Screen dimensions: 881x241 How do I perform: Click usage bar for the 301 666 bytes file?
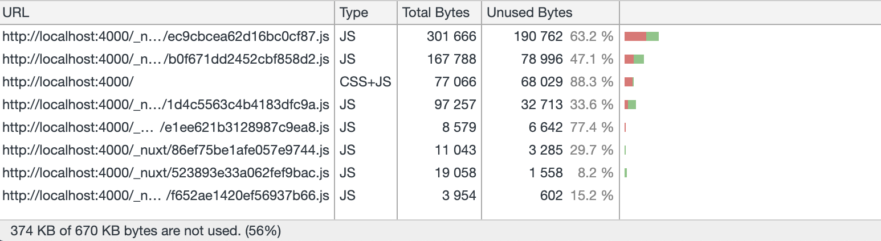coord(642,36)
